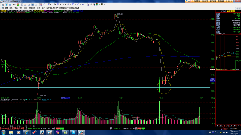Click the 2011/01/21 date field in quote panel
The height and width of the screenshot is (135, 241).
click(x=220, y=34)
